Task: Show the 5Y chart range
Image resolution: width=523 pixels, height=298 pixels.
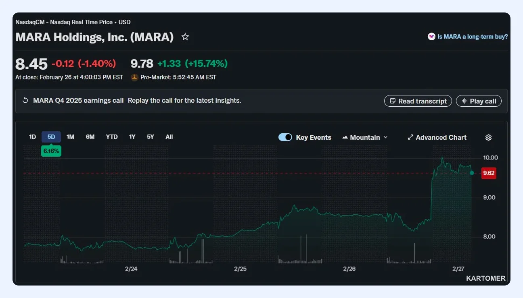Action: (151, 137)
